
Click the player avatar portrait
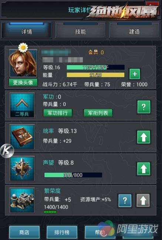(23, 63)
